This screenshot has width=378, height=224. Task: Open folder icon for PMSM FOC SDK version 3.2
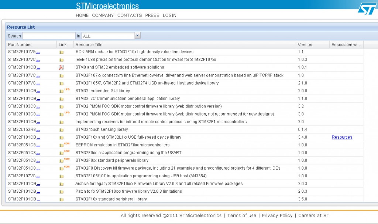62,106
